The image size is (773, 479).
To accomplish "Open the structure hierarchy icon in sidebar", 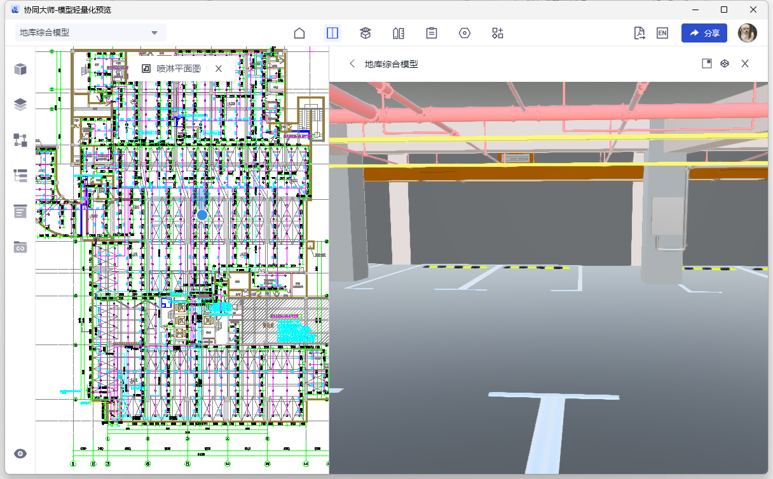I will [x=20, y=141].
